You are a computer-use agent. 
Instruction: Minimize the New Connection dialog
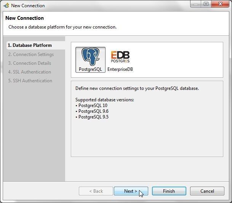196,4
